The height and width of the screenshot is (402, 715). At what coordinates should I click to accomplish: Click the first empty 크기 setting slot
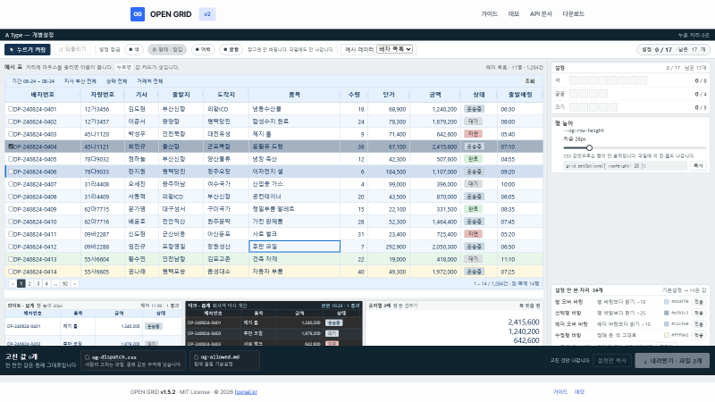pos(574,107)
